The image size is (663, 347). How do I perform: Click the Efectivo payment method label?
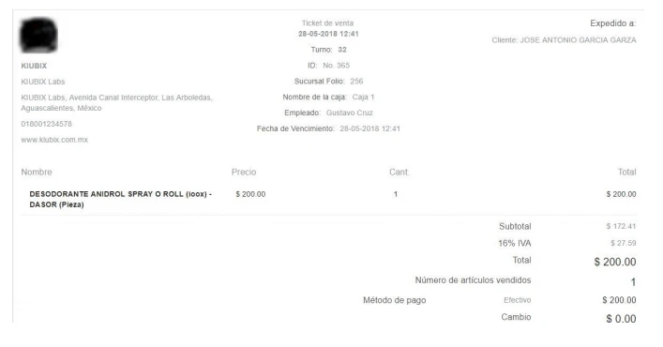[517, 300]
